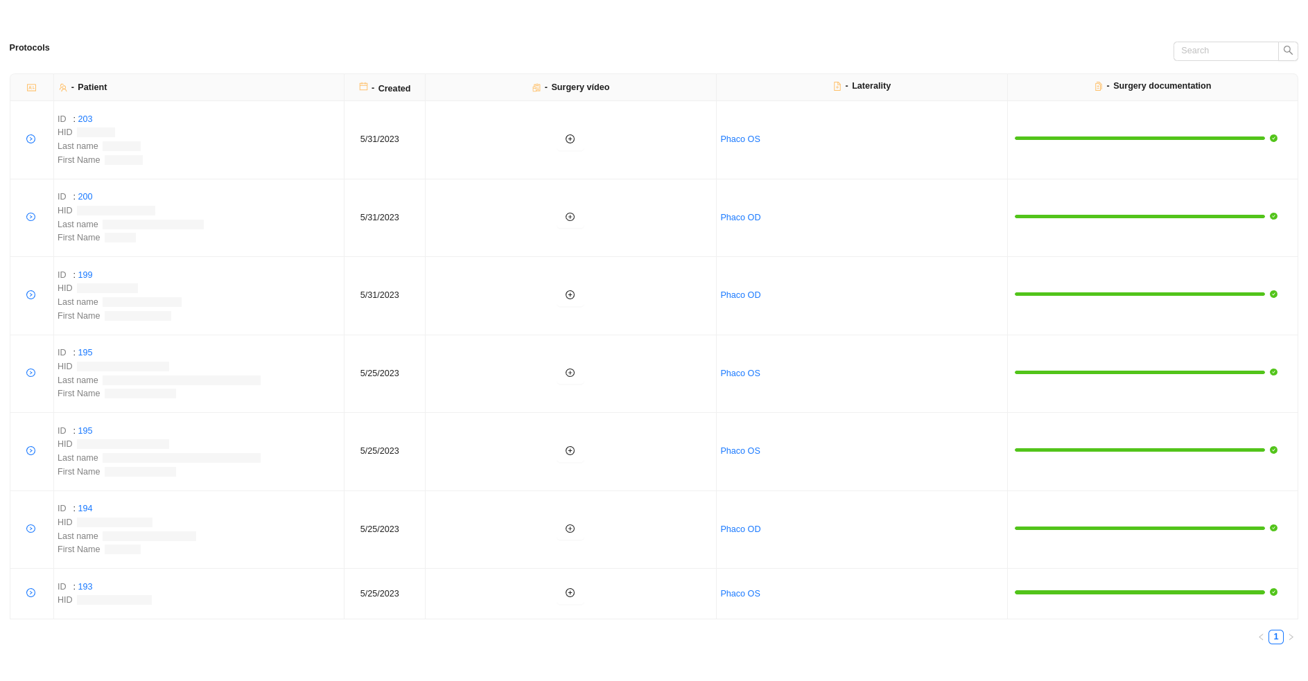Open Phaco OD link for patient 200
This screenshot has height=681, width=1308.
740,218
